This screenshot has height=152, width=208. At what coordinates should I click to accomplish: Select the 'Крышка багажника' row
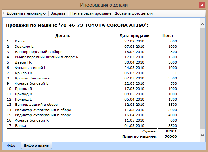(x=32, y=78)
